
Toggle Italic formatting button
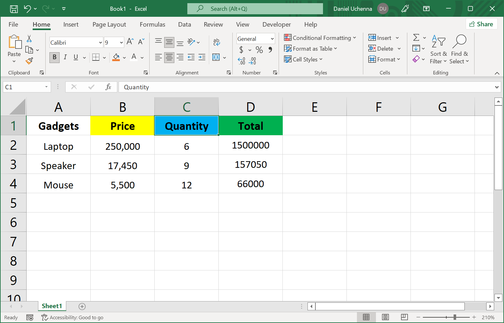(x=65, y=57)
